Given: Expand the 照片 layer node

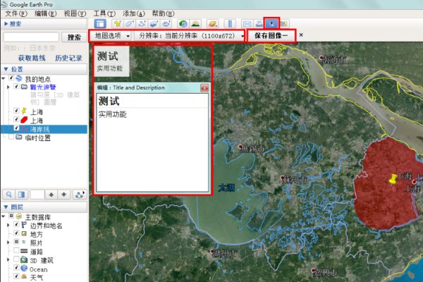Looking at the screenshot, I should 8,242.
